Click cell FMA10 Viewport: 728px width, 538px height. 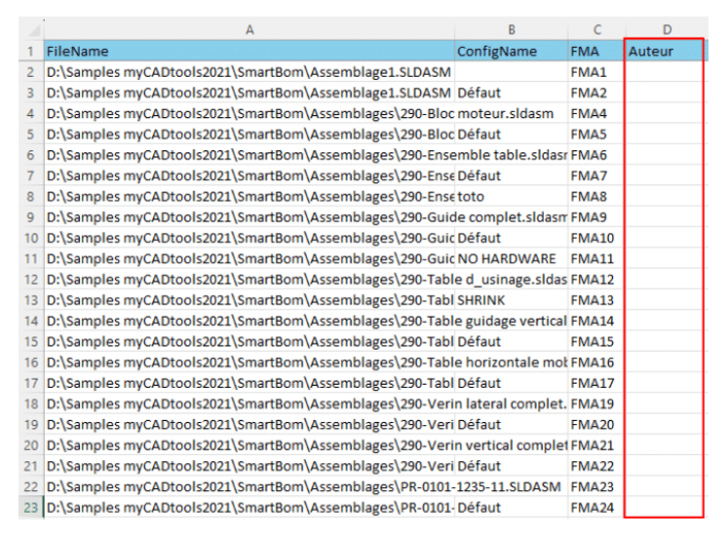tap(596, 238)
